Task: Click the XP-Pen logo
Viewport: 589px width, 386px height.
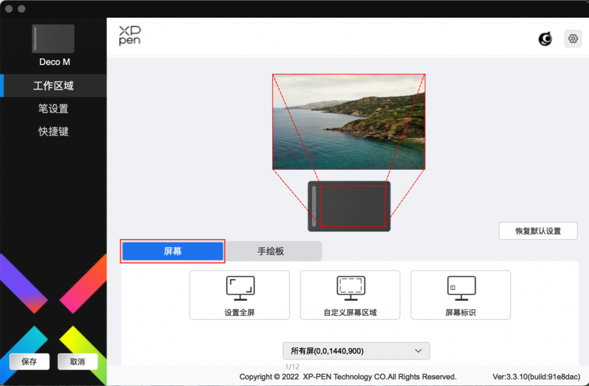Action: tap(130, 36)
